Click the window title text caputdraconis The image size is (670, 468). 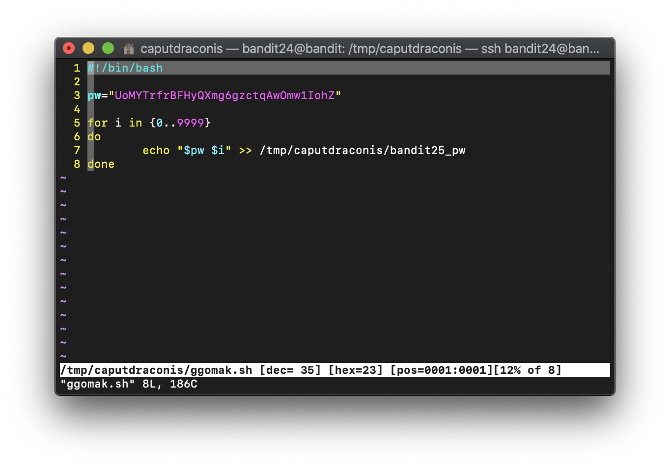point(182,49)
